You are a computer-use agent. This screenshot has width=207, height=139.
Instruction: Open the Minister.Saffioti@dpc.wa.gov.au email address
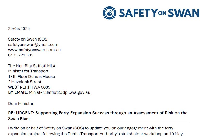(x=59, y=92)
